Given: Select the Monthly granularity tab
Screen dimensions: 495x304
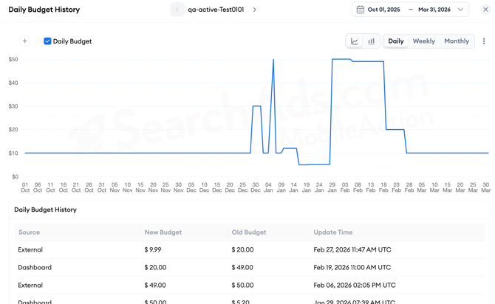Looking at the screenshot, I should 456,41.
